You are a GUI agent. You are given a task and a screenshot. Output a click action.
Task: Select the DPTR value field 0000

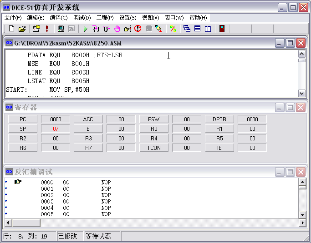[252, 119]
